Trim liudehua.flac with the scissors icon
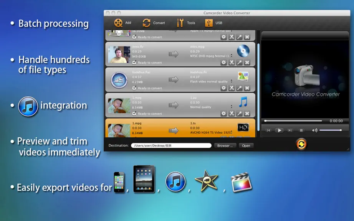This screenshot has height=221, width=354. 232,88
